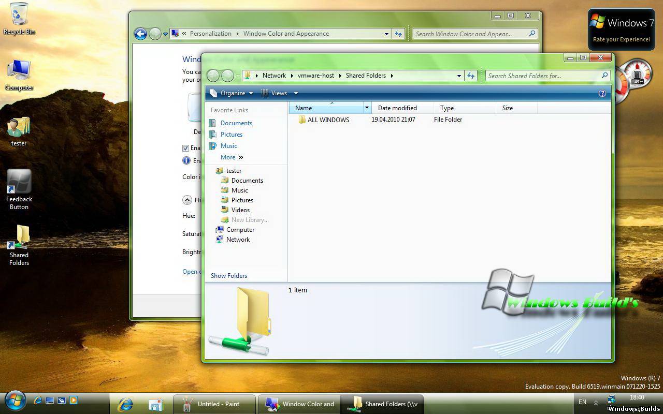Click Rate your Experience gadget link
The height and width of the screenshot is (414, 663).
click(621, 39)
